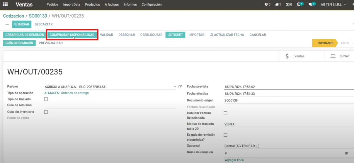This screenshot has width=354, height=163.
Task: Click the left-right arrows icon beside Guardar
Action: coord(7,24)
